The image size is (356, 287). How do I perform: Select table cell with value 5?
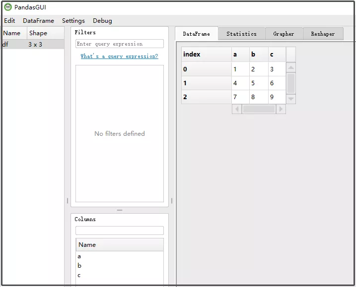pyautogui.click(x=259, y=83)
